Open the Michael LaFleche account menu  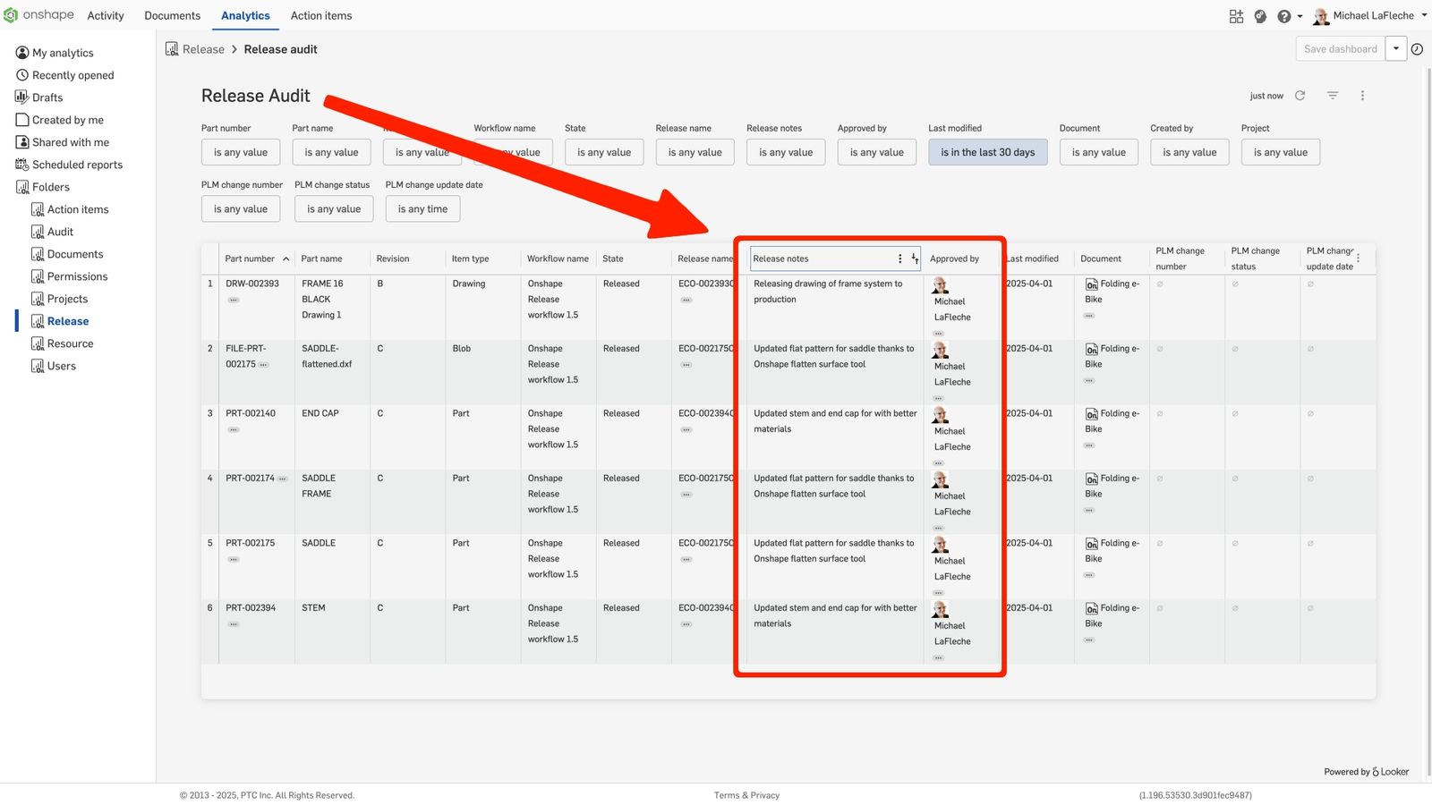pos(1372,16)
